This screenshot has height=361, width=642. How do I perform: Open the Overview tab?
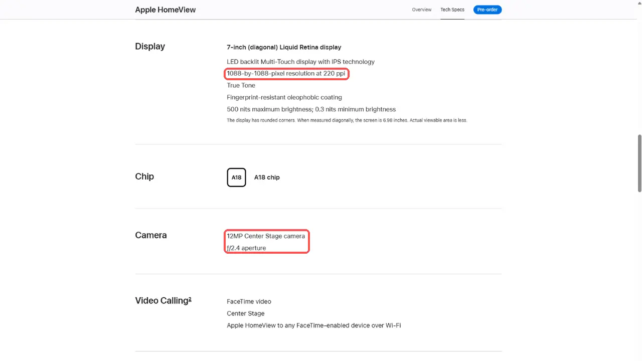(422, 10)
